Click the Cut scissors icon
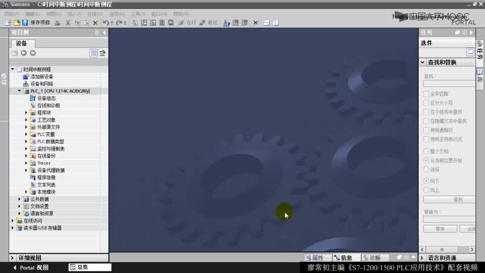This screenshot has width=485, height=273. tap(68, 23)
